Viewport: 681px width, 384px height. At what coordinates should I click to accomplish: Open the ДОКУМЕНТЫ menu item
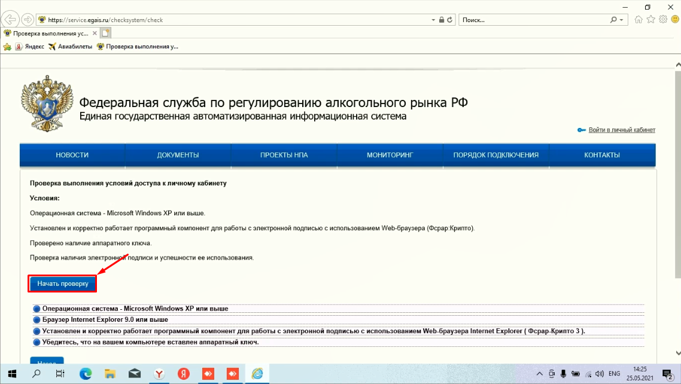tap(178, 155)
